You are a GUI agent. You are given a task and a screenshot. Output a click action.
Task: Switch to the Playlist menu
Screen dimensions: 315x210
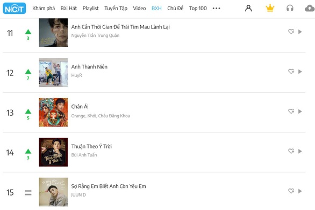click(x=90, y=8)
